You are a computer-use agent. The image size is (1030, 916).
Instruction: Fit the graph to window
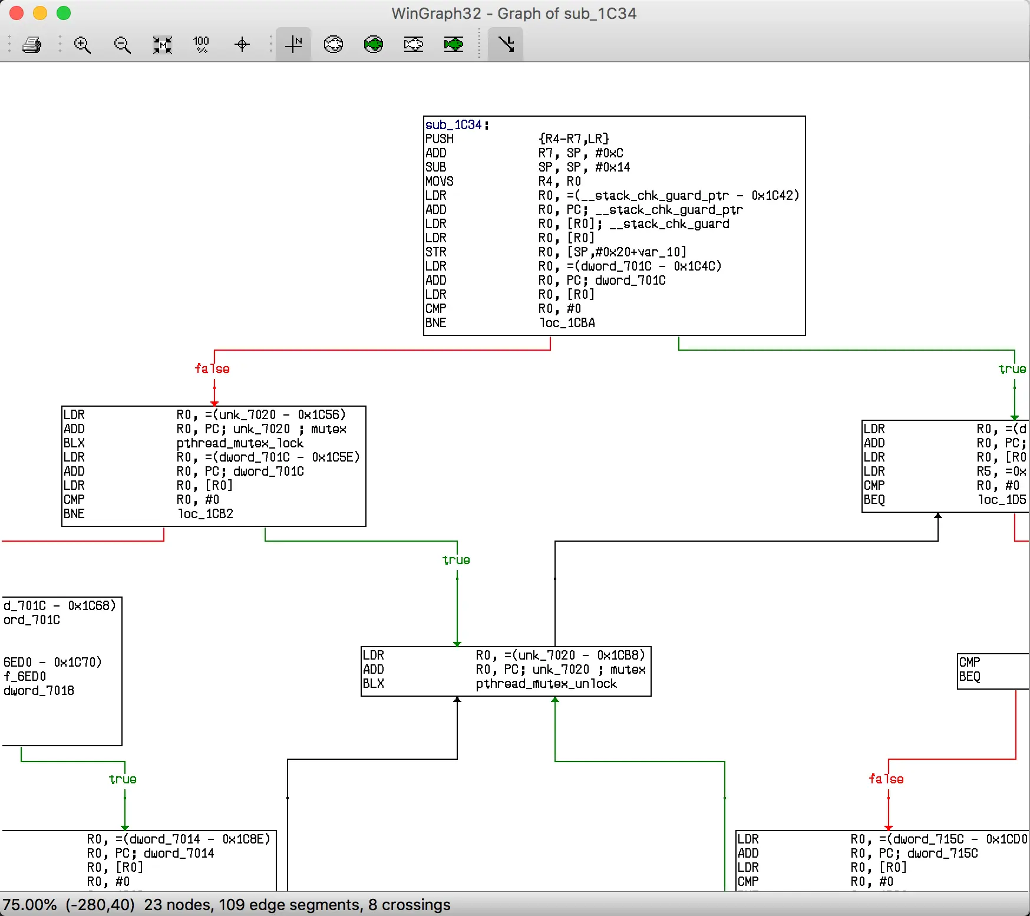(x=163, y=44)
